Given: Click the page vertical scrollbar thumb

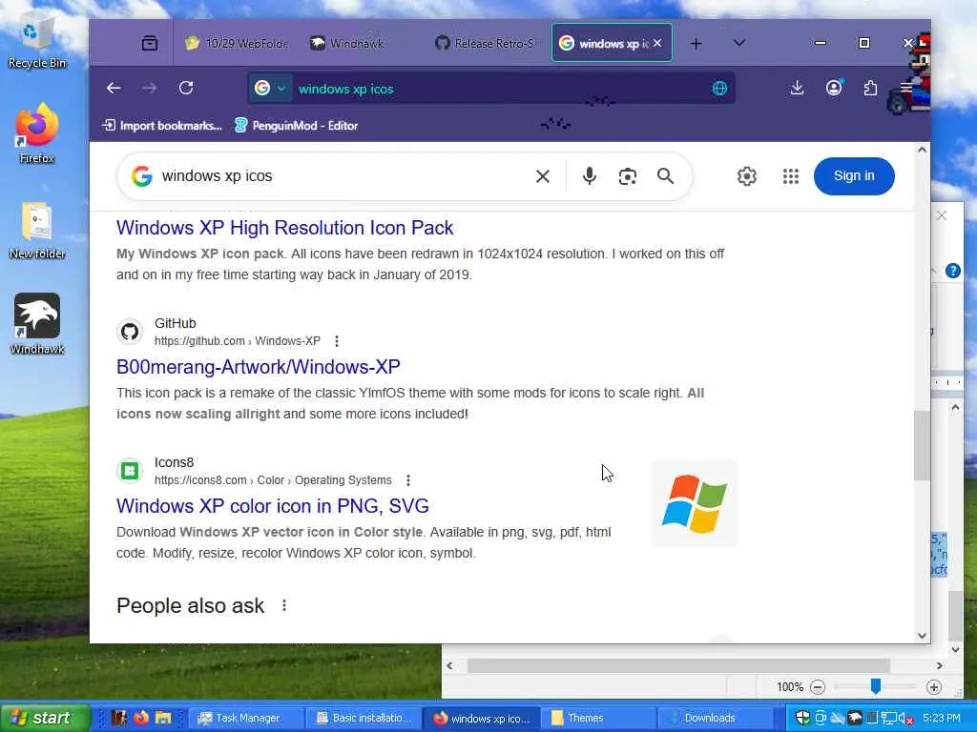Looking at the screenshot, I should point(922,445).
